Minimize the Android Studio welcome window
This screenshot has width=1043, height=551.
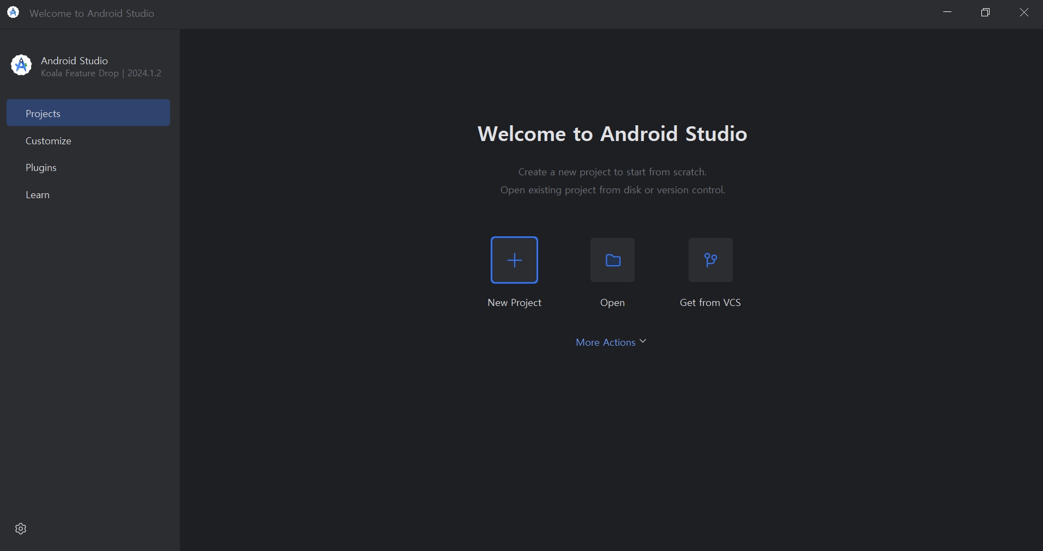coord(948,13)
